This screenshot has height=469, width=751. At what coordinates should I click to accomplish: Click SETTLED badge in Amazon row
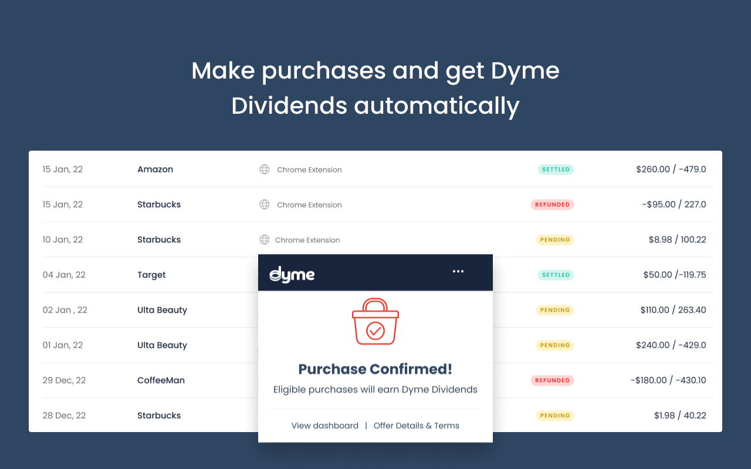click(556, 169)
